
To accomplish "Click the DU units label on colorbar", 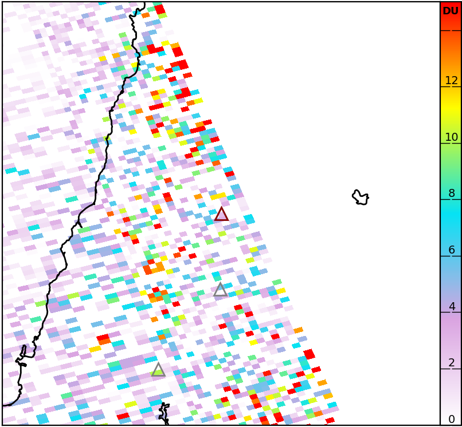I will pos(451,11).
